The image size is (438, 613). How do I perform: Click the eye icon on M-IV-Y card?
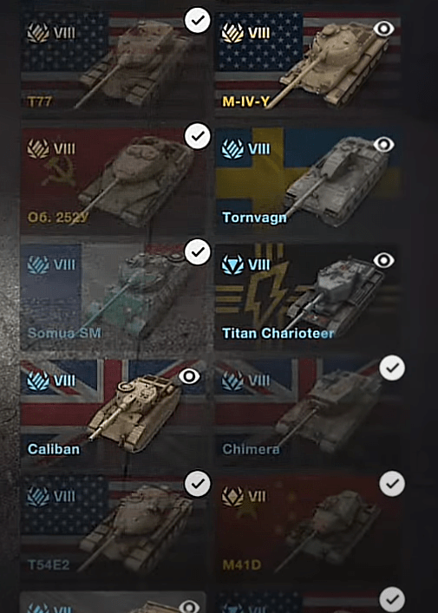coord(383,29)
